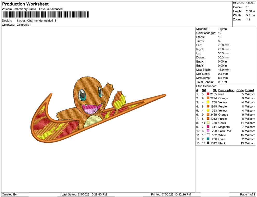Pick the Purple swatch in stop row 7
The image size is (257, 197).
[208, 118]
